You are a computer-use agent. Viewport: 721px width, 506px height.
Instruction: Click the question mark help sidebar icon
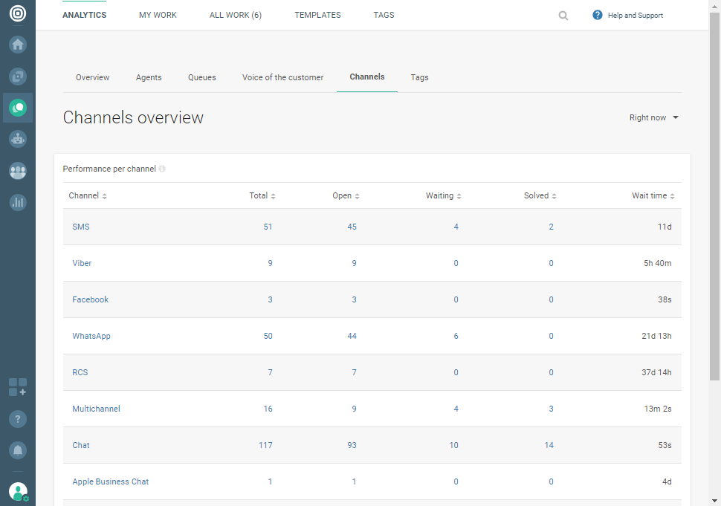[18, 419]
